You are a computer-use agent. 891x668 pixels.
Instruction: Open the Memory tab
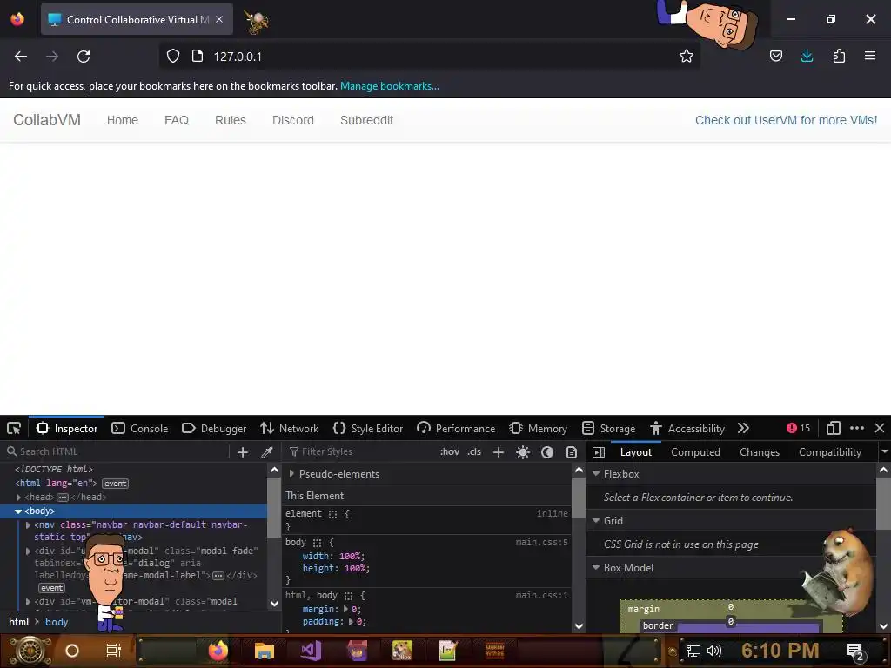click(538, 428)
